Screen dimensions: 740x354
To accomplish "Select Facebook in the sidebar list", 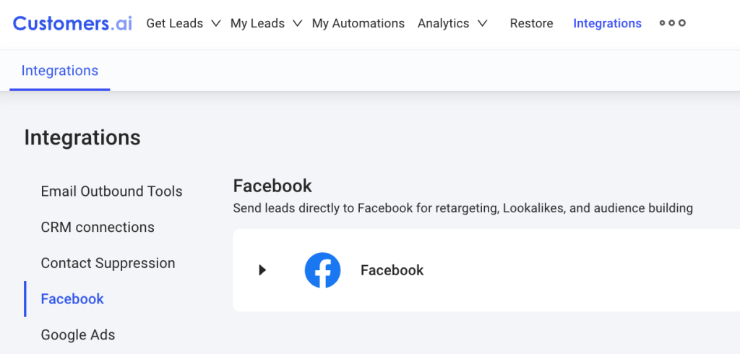I will click(x=72, y=299).
